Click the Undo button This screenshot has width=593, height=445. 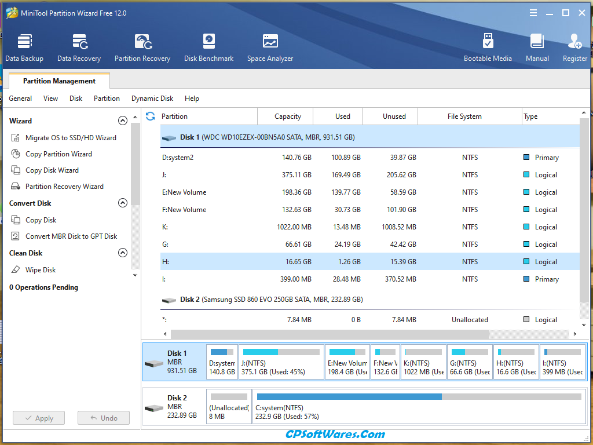click(103, 418)
